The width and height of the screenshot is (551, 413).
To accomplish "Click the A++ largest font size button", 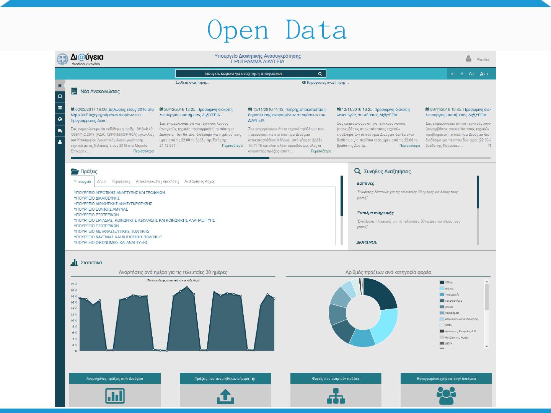I will click(x=484, y=74).
